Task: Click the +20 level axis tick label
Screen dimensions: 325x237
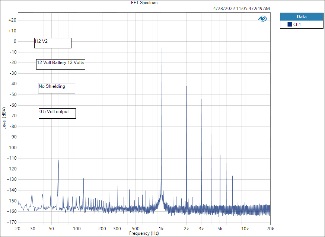Action: (x=12, y=20)
